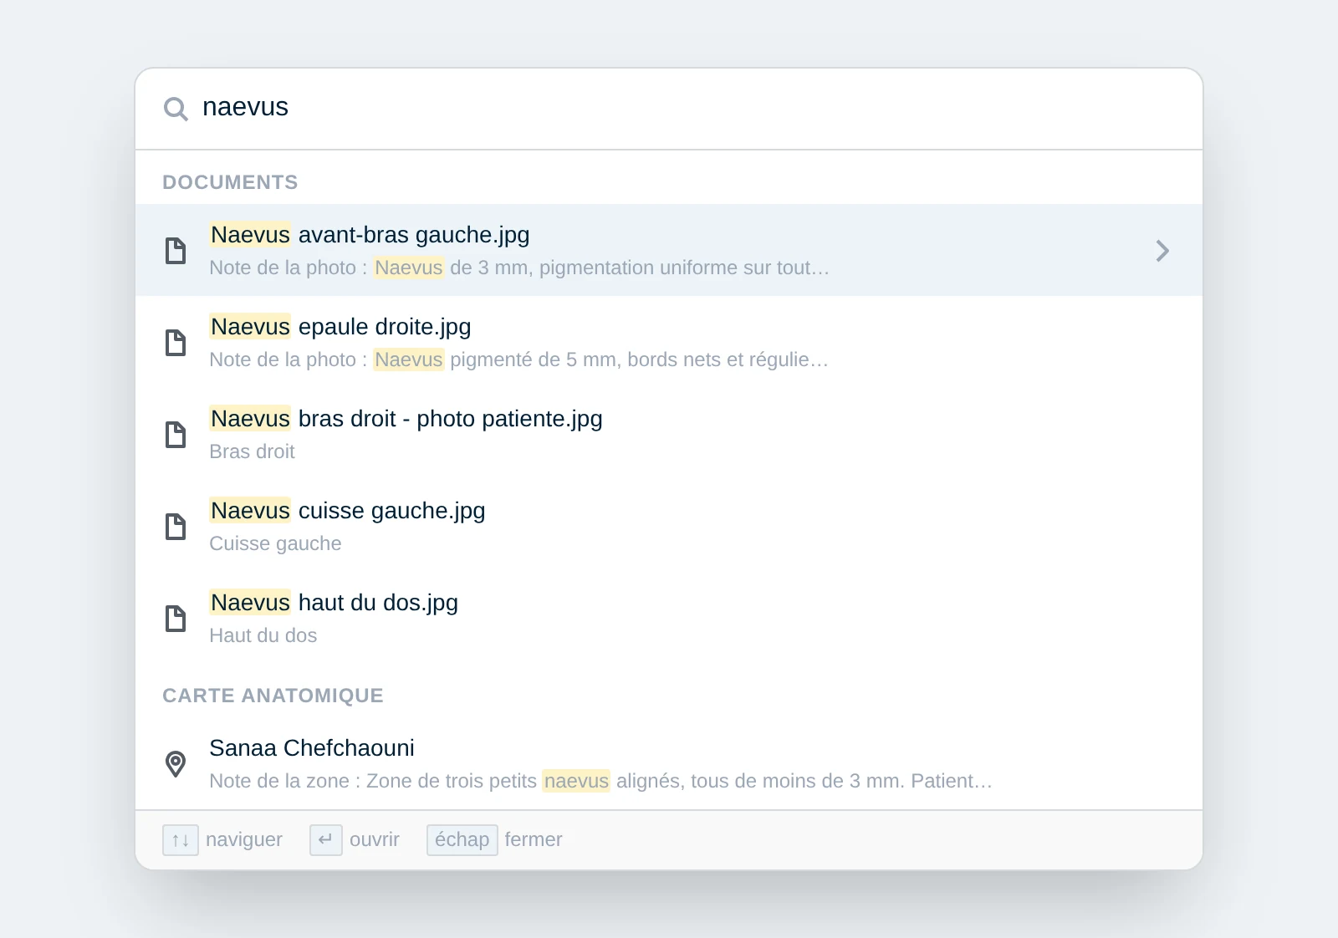Screen dimensions: 1338x938
Task: Click the search magnifier icon
Action: (x=176, y=109)
